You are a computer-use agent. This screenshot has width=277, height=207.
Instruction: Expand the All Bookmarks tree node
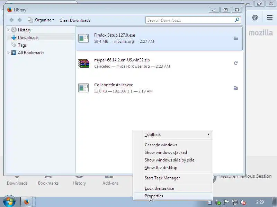[x=8, y=52]
